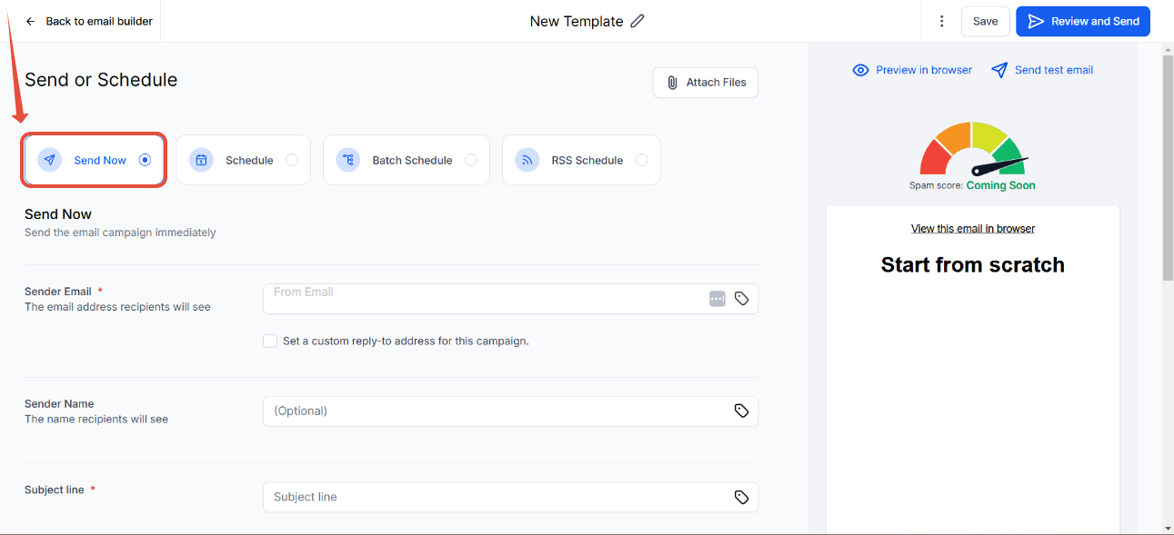Click the Send Now paper plane icon
Viewport: 1174px width, 535px height.
[x=50, y=160]
